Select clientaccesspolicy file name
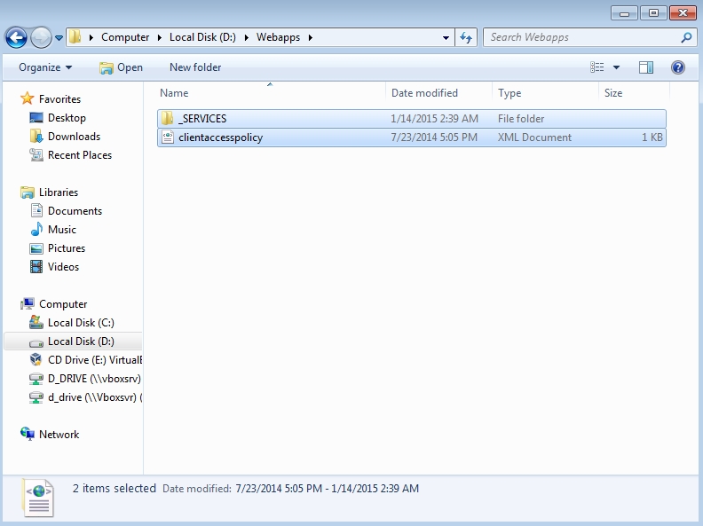The height and width of the screenshot is (526, 703). coord(220,137)
